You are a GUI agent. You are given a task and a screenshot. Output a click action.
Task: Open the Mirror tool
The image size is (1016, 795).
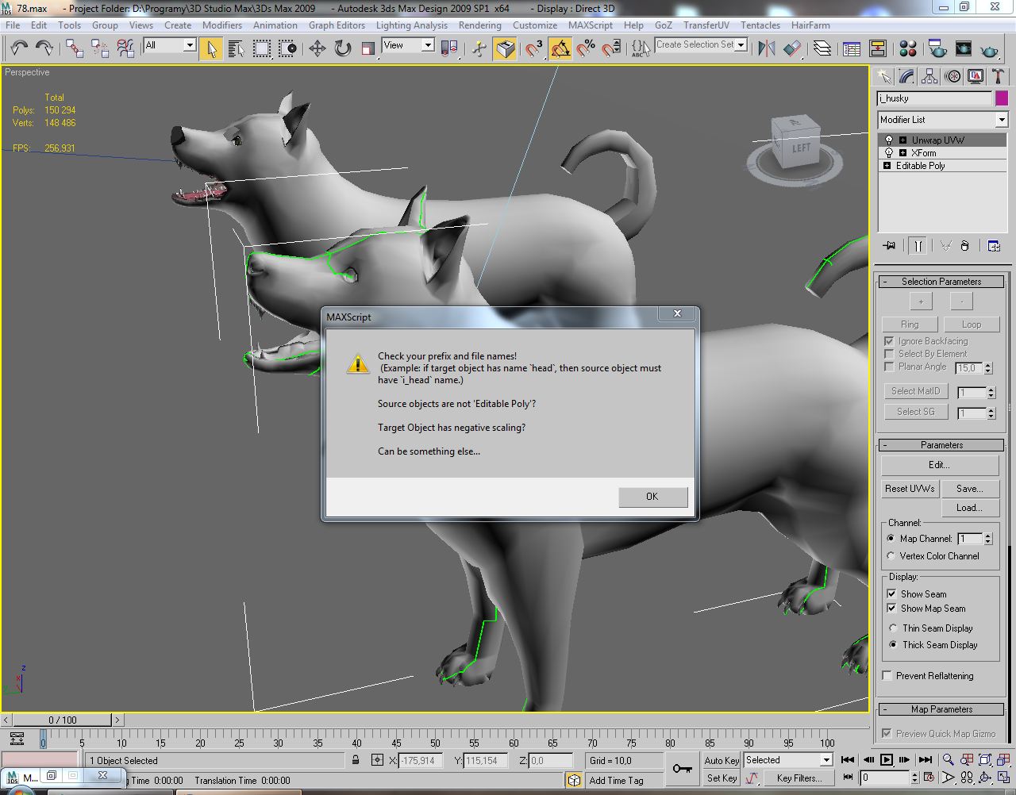pos(767,49)
